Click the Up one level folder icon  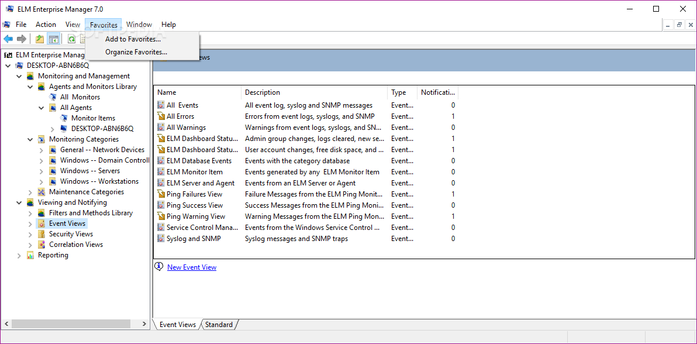pos(40,39)
